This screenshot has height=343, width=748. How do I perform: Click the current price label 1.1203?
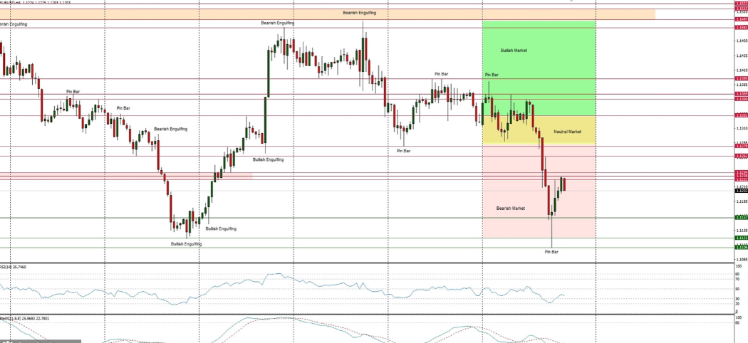click(740, 191)
